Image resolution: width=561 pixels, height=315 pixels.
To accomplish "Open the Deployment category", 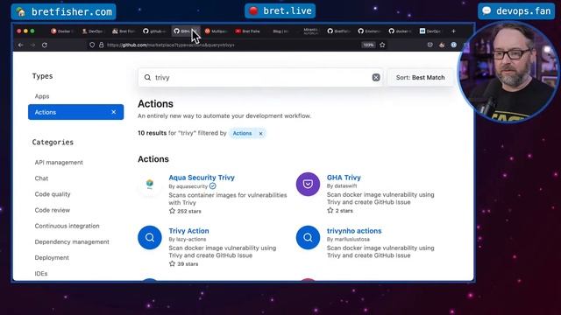I will coord(52,257).
